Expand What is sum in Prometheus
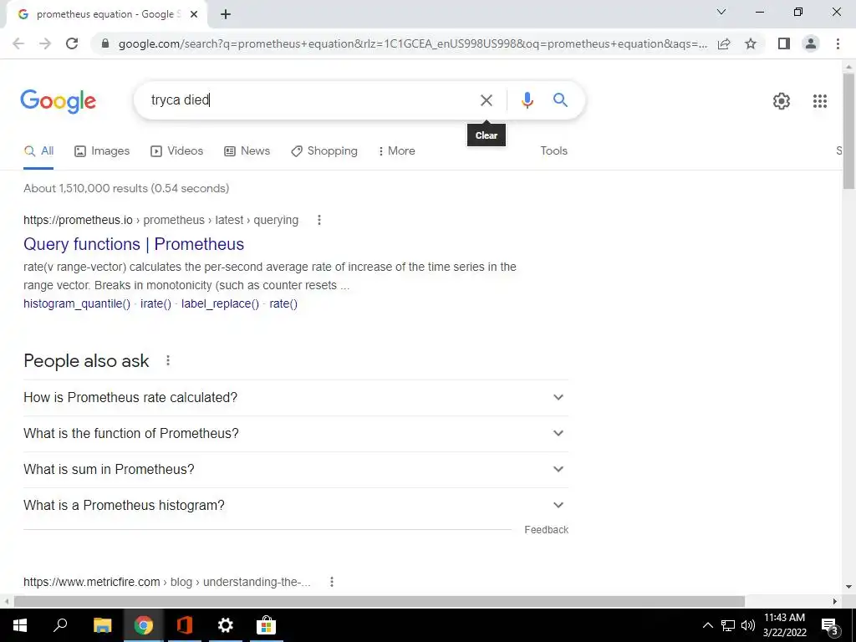The image size is (856, 642). 296,470
